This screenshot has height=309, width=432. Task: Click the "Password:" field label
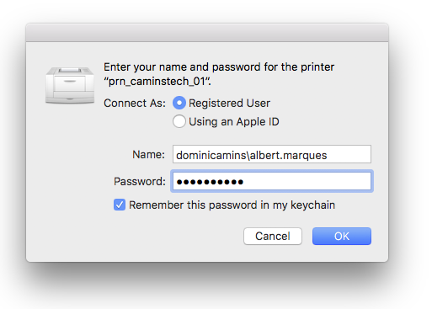[x=139, y=181]
